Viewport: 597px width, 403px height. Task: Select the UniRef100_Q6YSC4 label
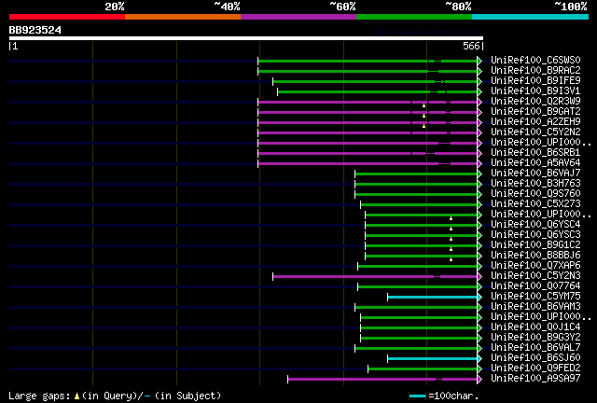[535, 225]
